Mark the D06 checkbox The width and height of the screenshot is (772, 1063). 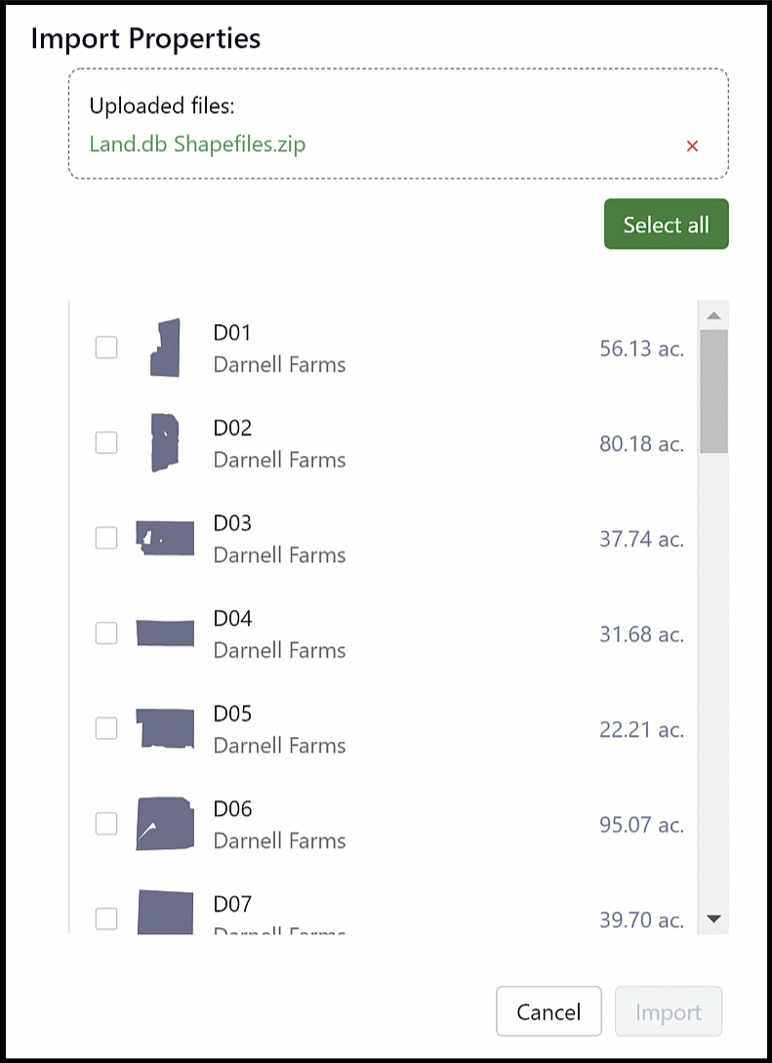(x=106, y=824)
